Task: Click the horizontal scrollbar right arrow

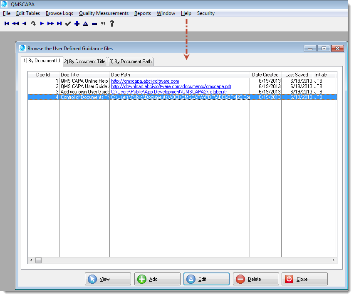Action: coord(334,260)
